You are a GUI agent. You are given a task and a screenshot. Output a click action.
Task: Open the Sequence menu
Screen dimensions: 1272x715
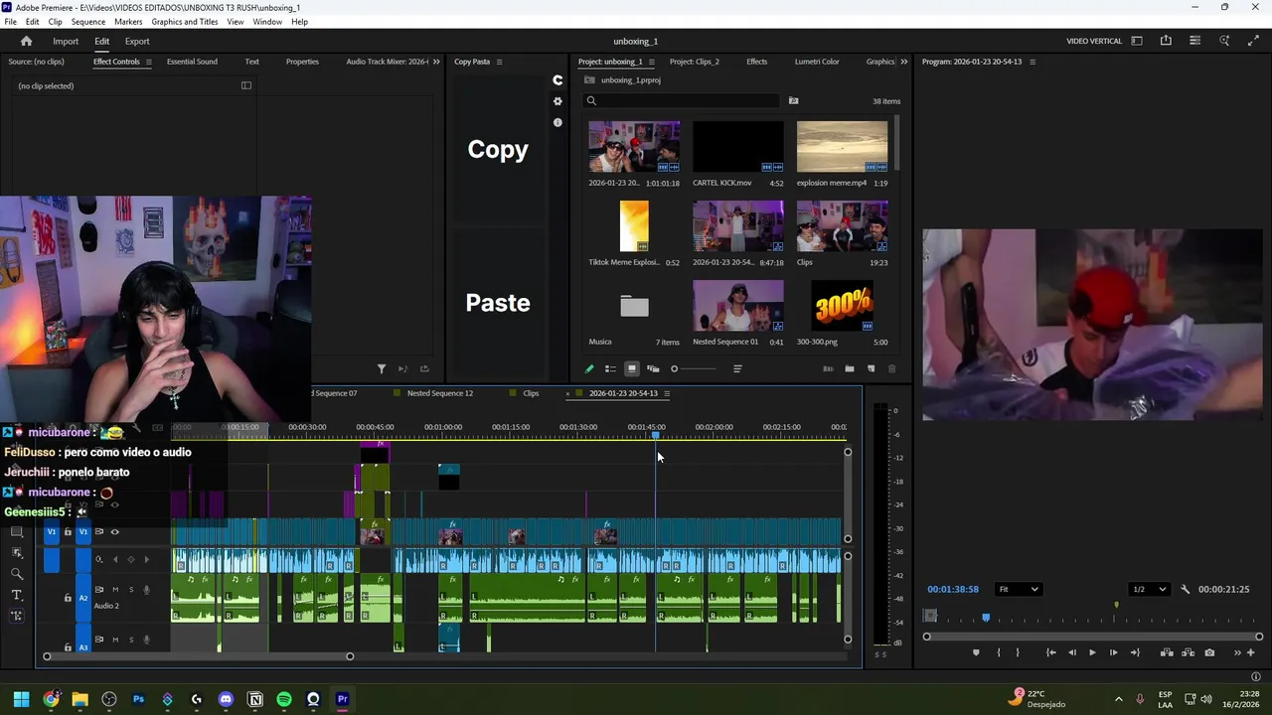coord(87,21)
